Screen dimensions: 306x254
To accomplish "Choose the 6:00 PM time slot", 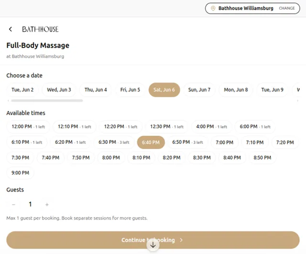I will click(255, 127).
